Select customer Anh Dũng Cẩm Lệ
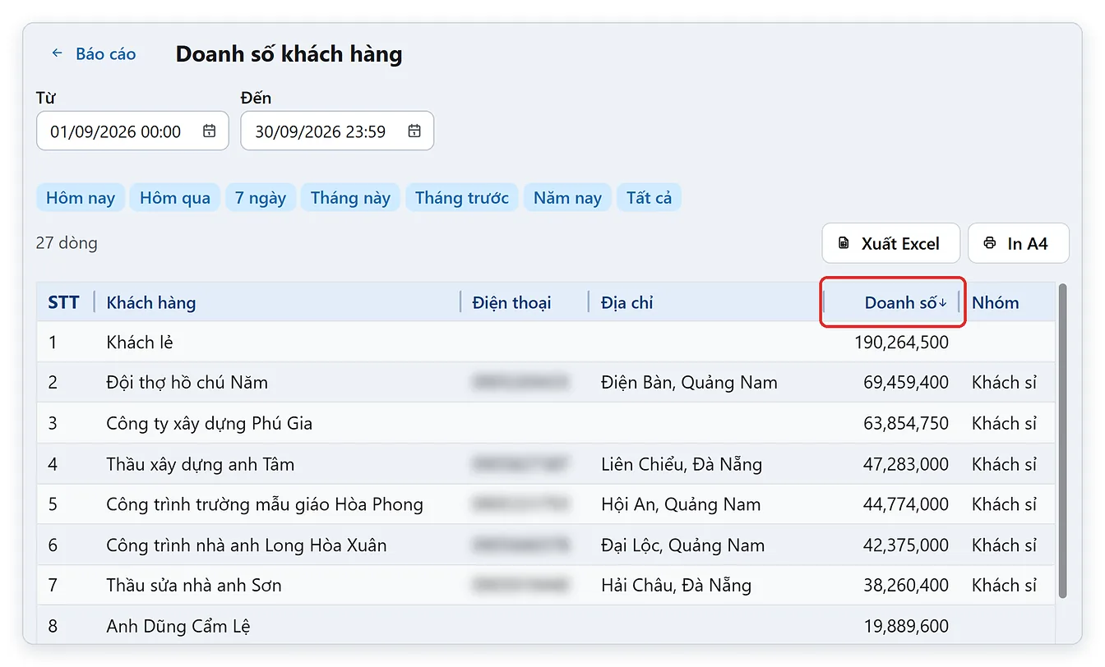This screenshot has width=1105, height=667. [546, 626]
